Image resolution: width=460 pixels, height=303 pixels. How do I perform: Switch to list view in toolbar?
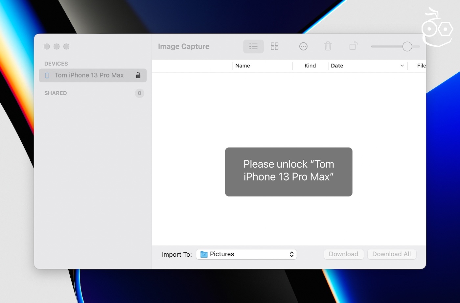[253, 46]
